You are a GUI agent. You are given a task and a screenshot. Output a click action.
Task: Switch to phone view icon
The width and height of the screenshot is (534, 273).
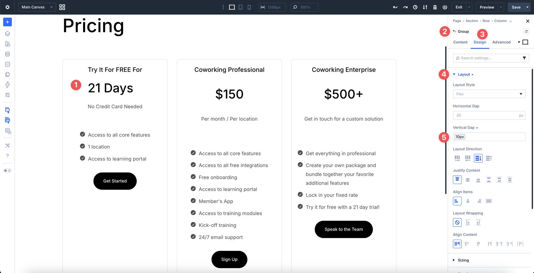[249, 7]
